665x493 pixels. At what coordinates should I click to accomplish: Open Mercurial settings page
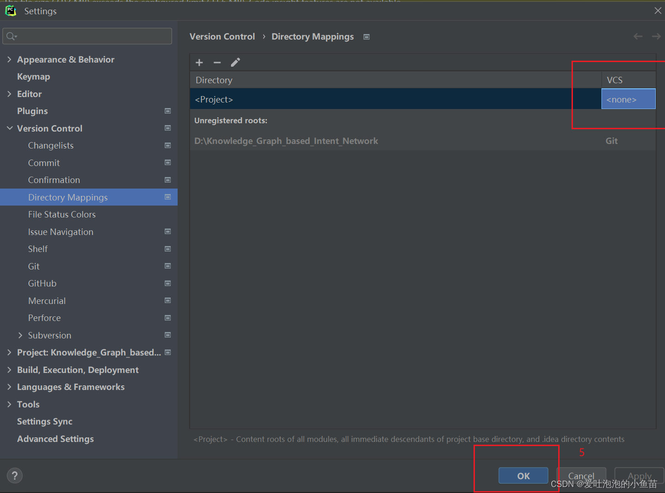click(x=46, y=301)
